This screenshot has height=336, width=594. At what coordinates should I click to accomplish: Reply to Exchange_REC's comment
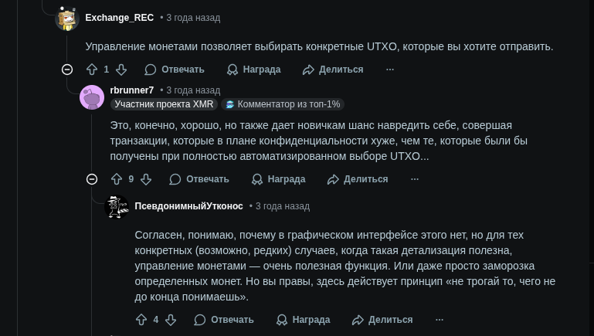(x=175, y=70)
